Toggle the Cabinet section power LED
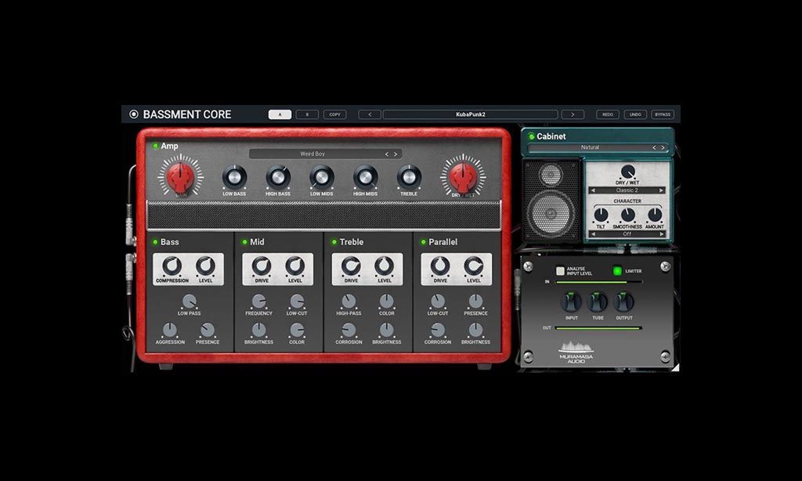This screenshot has width=802, height=481. click(532, 136)
